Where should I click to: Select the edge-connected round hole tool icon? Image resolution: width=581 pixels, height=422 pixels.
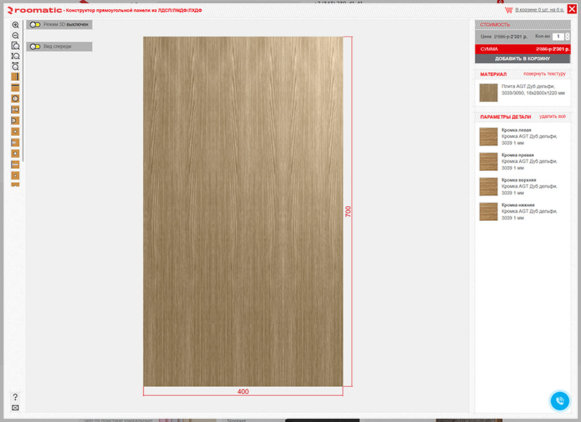15,110
